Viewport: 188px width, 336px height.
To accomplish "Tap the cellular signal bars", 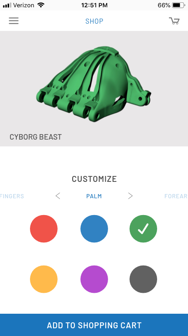I will coord(7,5).
